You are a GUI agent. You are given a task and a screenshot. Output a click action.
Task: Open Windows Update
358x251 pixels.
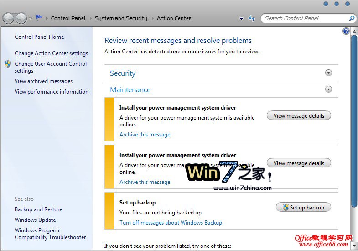35,220
